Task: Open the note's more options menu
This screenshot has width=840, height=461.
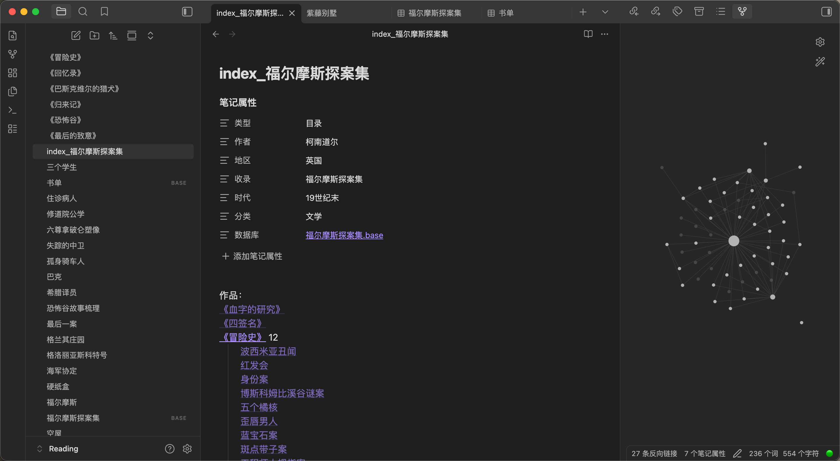Action: pos(605,34)
